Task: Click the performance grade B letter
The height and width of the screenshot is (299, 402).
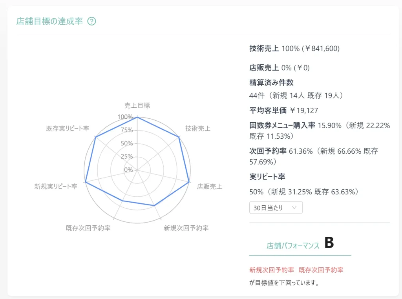Action: [x=329, y=243]
